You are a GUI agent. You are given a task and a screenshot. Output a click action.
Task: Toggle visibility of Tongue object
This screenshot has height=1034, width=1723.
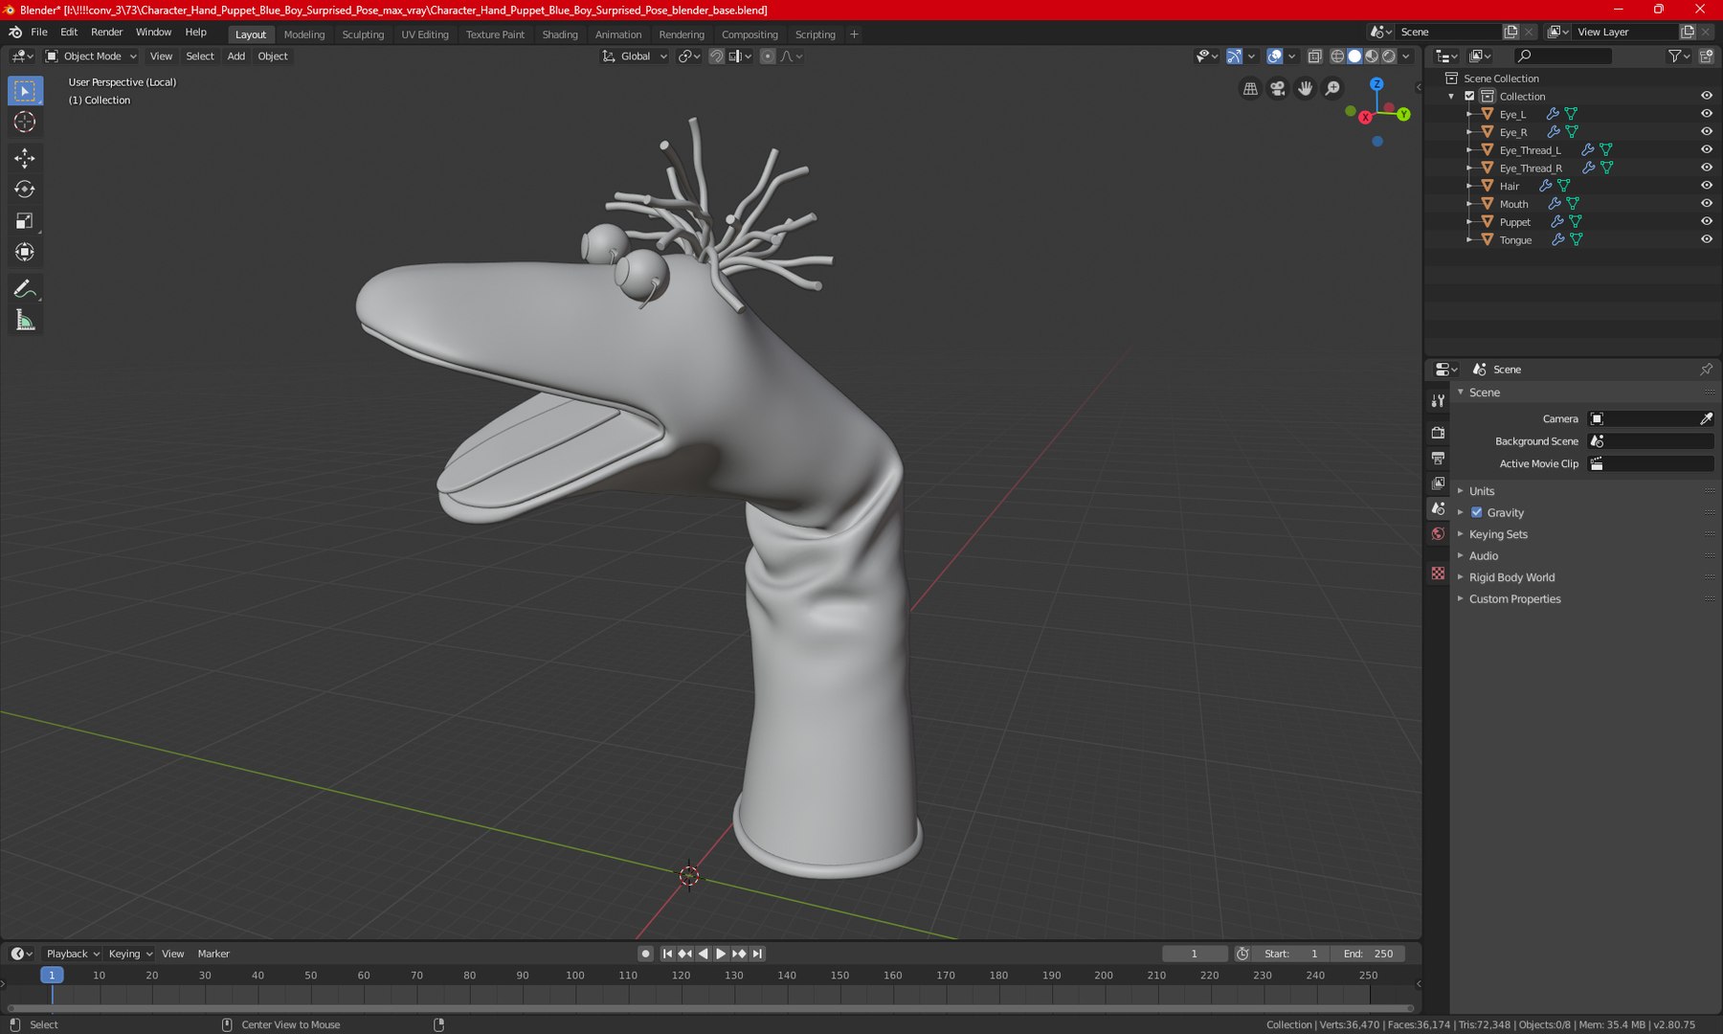pyautogui.click(x=1706, y=239)
